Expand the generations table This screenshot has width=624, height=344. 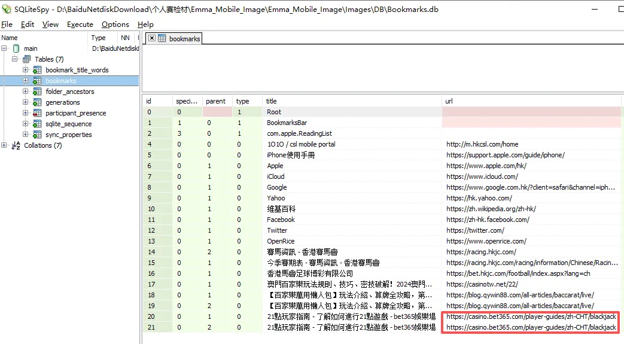pos(26,102)
